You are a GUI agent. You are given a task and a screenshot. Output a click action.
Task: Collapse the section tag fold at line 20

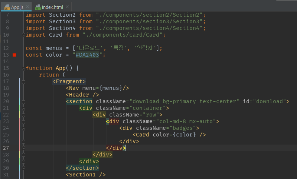pos(23,102)
